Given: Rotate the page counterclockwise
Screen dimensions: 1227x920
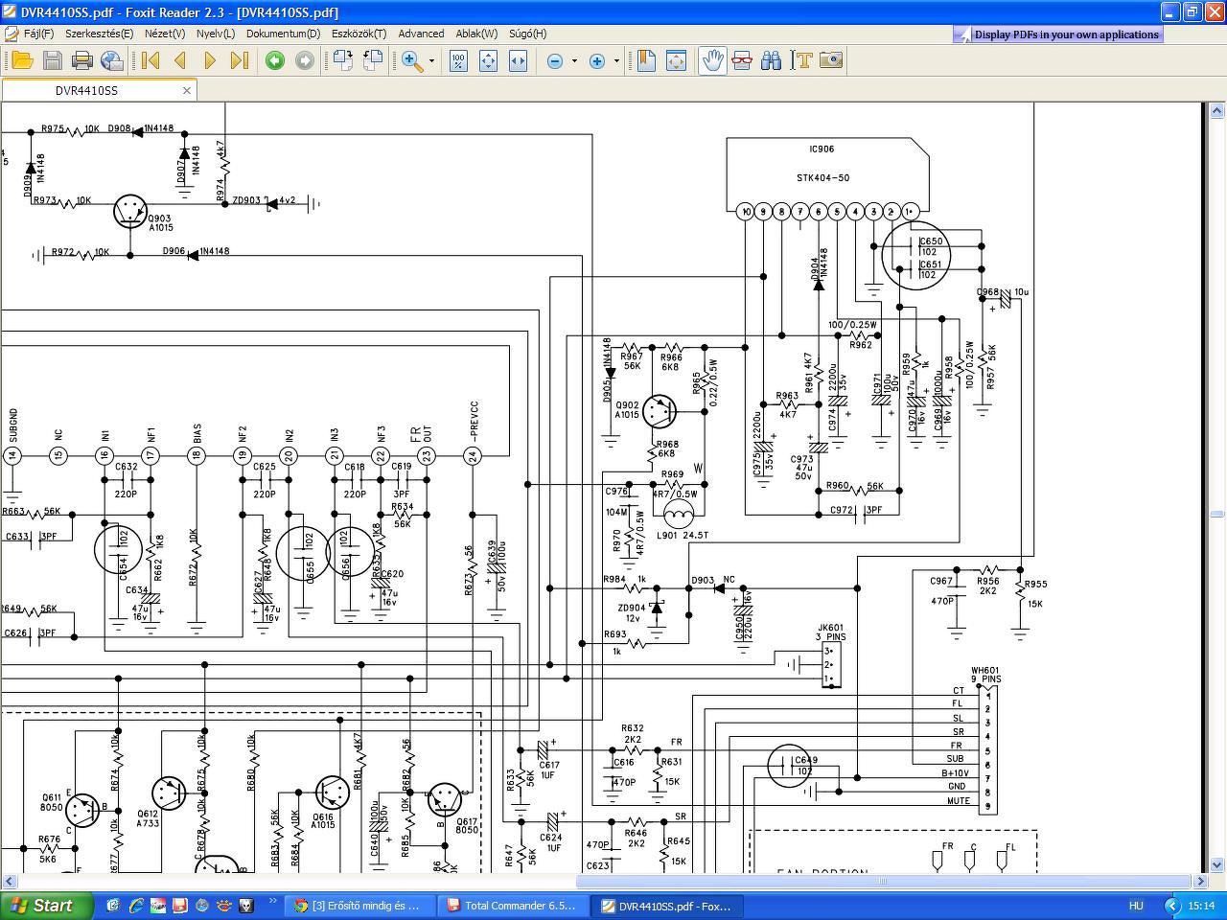Looking at the screenshot, I should (342, 60).
